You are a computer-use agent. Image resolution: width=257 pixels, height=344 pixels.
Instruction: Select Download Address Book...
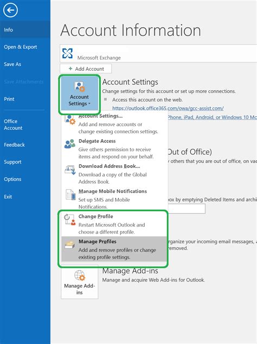[x=114, y=174]
